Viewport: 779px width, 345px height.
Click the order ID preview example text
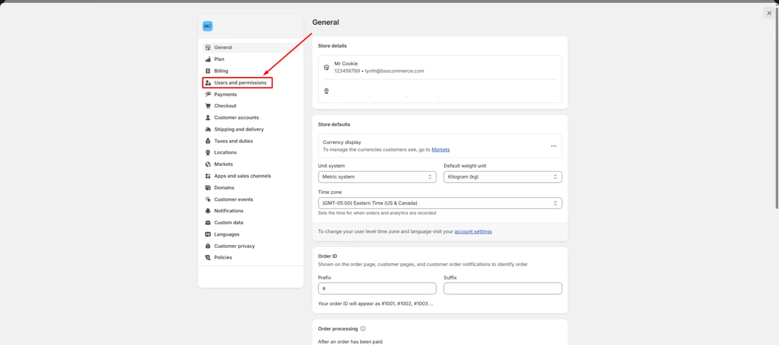pos(375,304)
